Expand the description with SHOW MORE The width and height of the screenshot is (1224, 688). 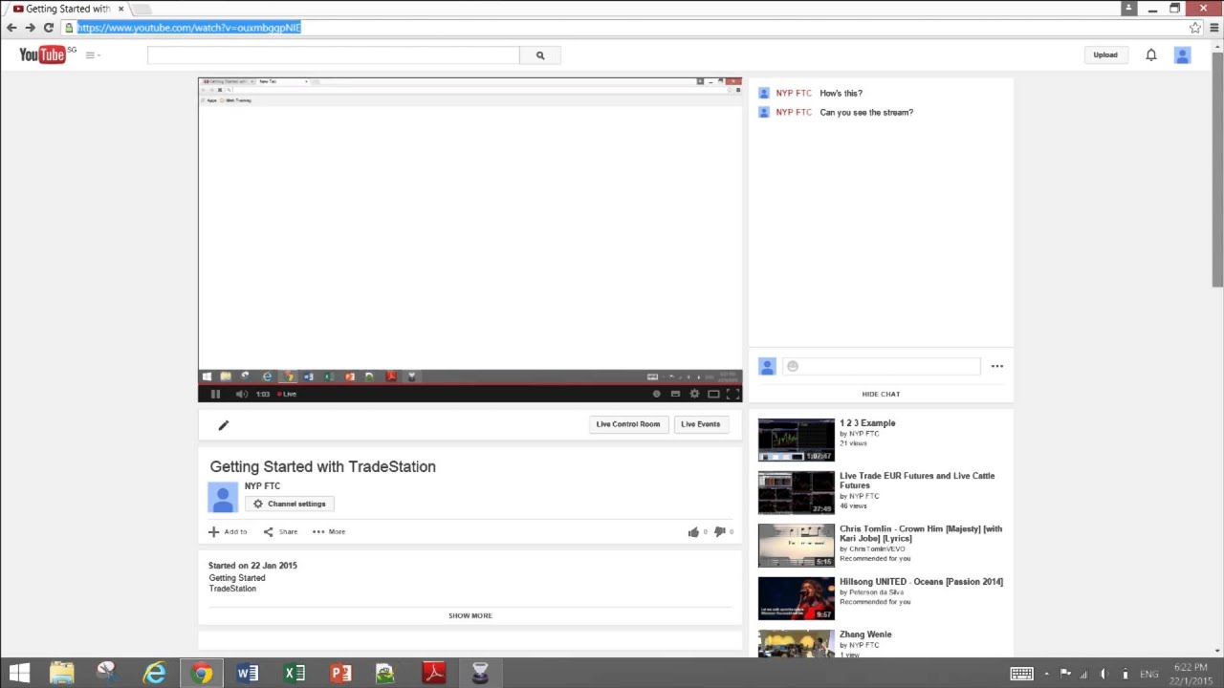[x=470, y=615]
